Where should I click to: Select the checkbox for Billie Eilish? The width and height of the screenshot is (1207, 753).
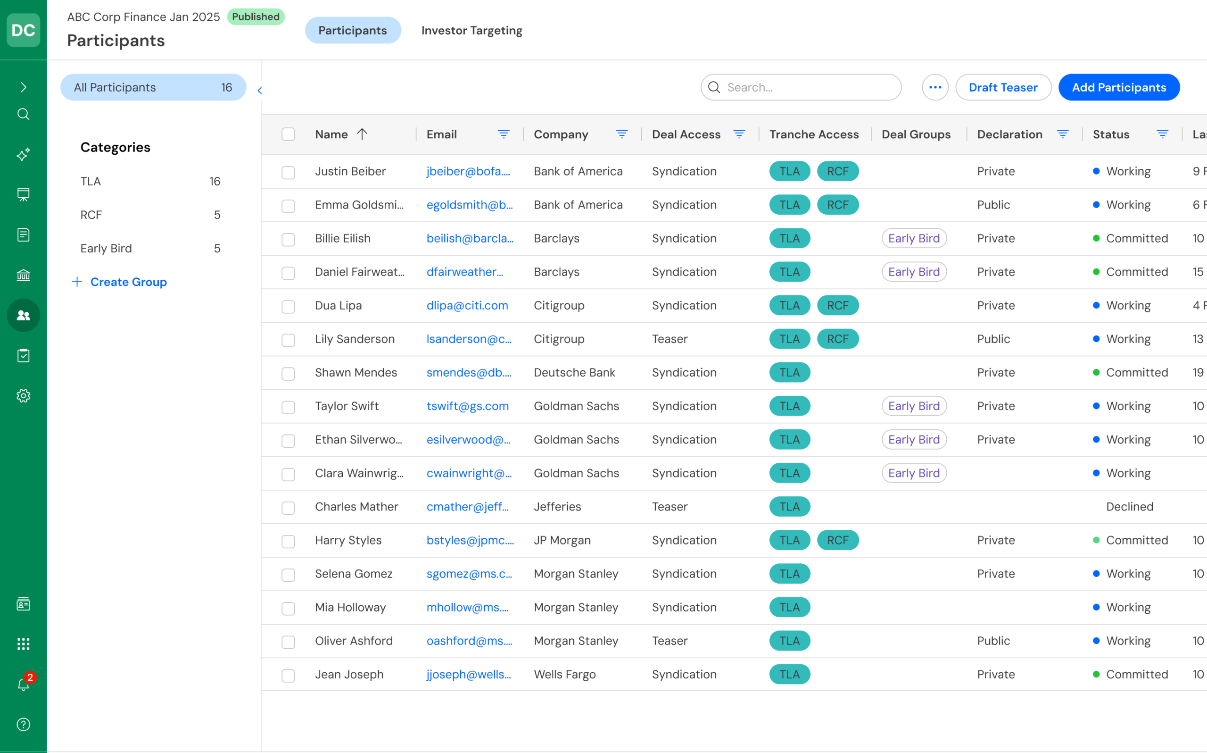(x=288, y=239)
